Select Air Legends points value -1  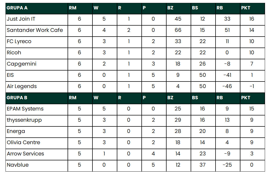252,86
